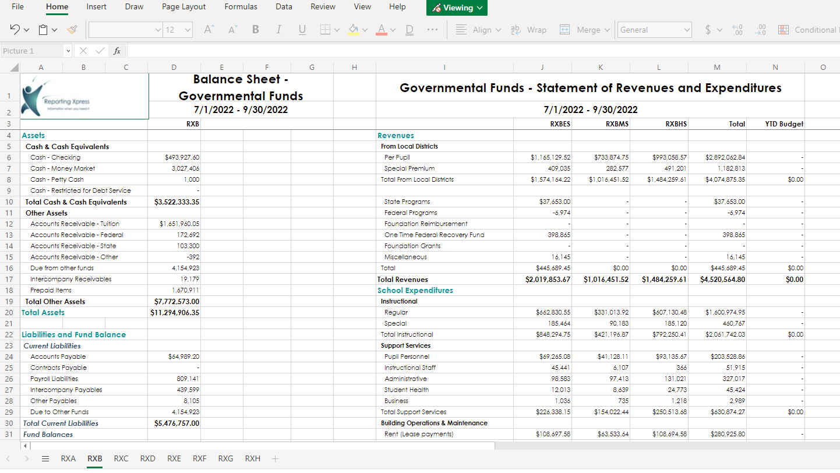Open the Review menu tab
This screenshot has width=840, height=473.
point(323,7)
